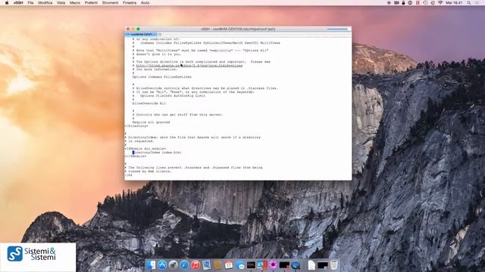Image resolution: width=485 pixels, height=272 pixels.
Task: Click the closing '</Directory>' tag line
Action: coord(136,126)
